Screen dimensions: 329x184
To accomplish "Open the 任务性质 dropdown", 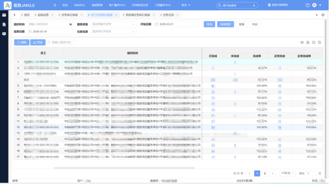I will pos(113,31).
